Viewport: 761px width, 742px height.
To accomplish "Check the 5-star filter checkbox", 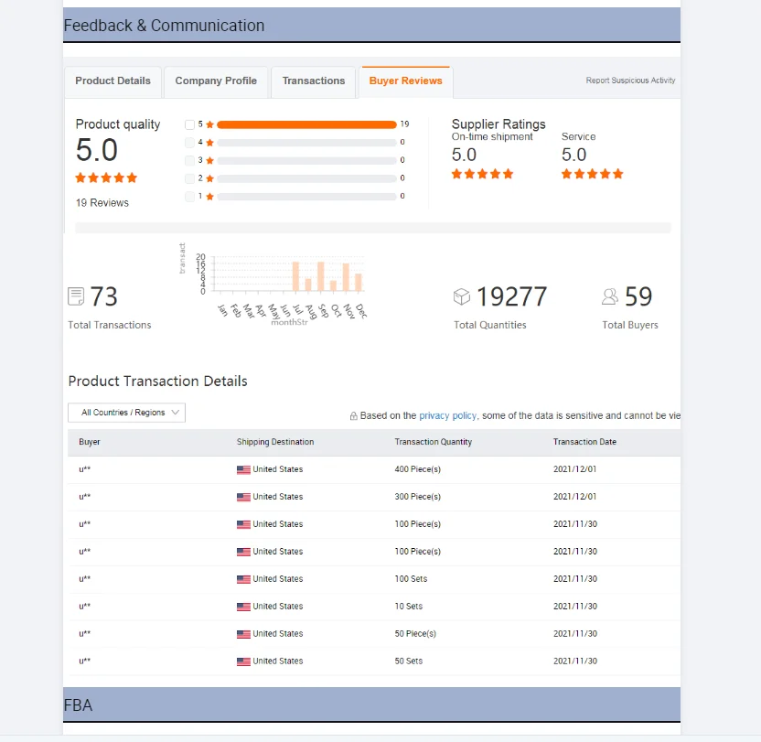I will point(189,124).
